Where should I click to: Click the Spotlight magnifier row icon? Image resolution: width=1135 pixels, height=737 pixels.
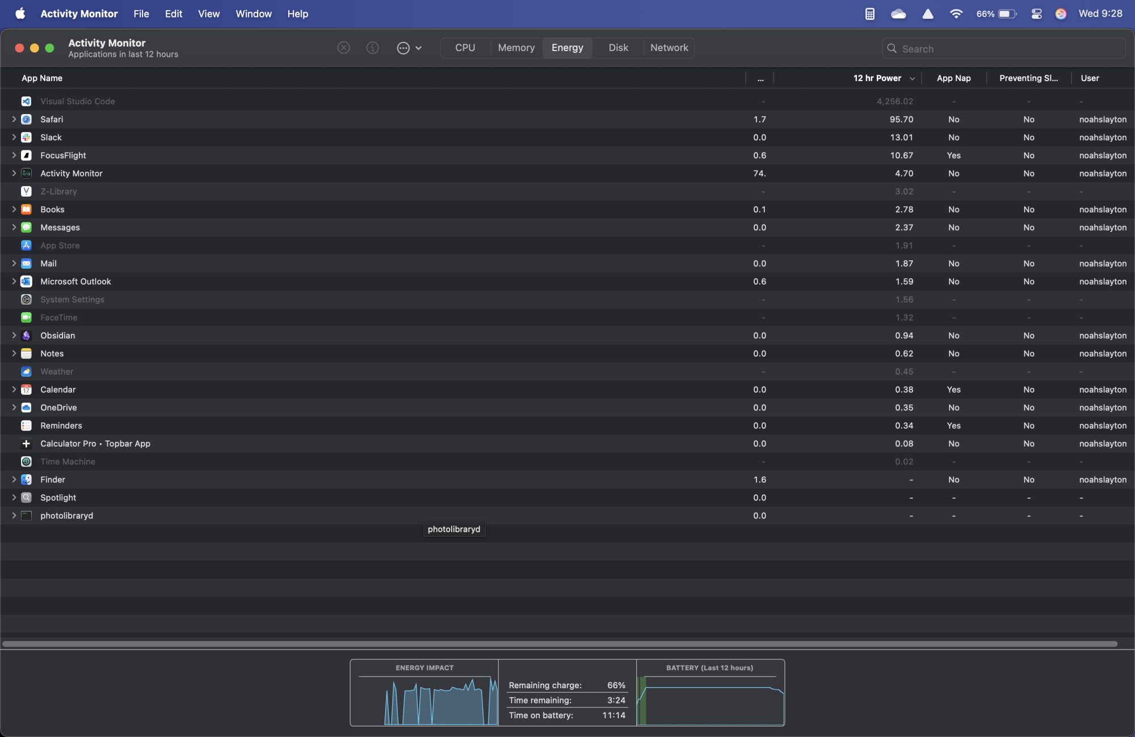coord(26,498)
